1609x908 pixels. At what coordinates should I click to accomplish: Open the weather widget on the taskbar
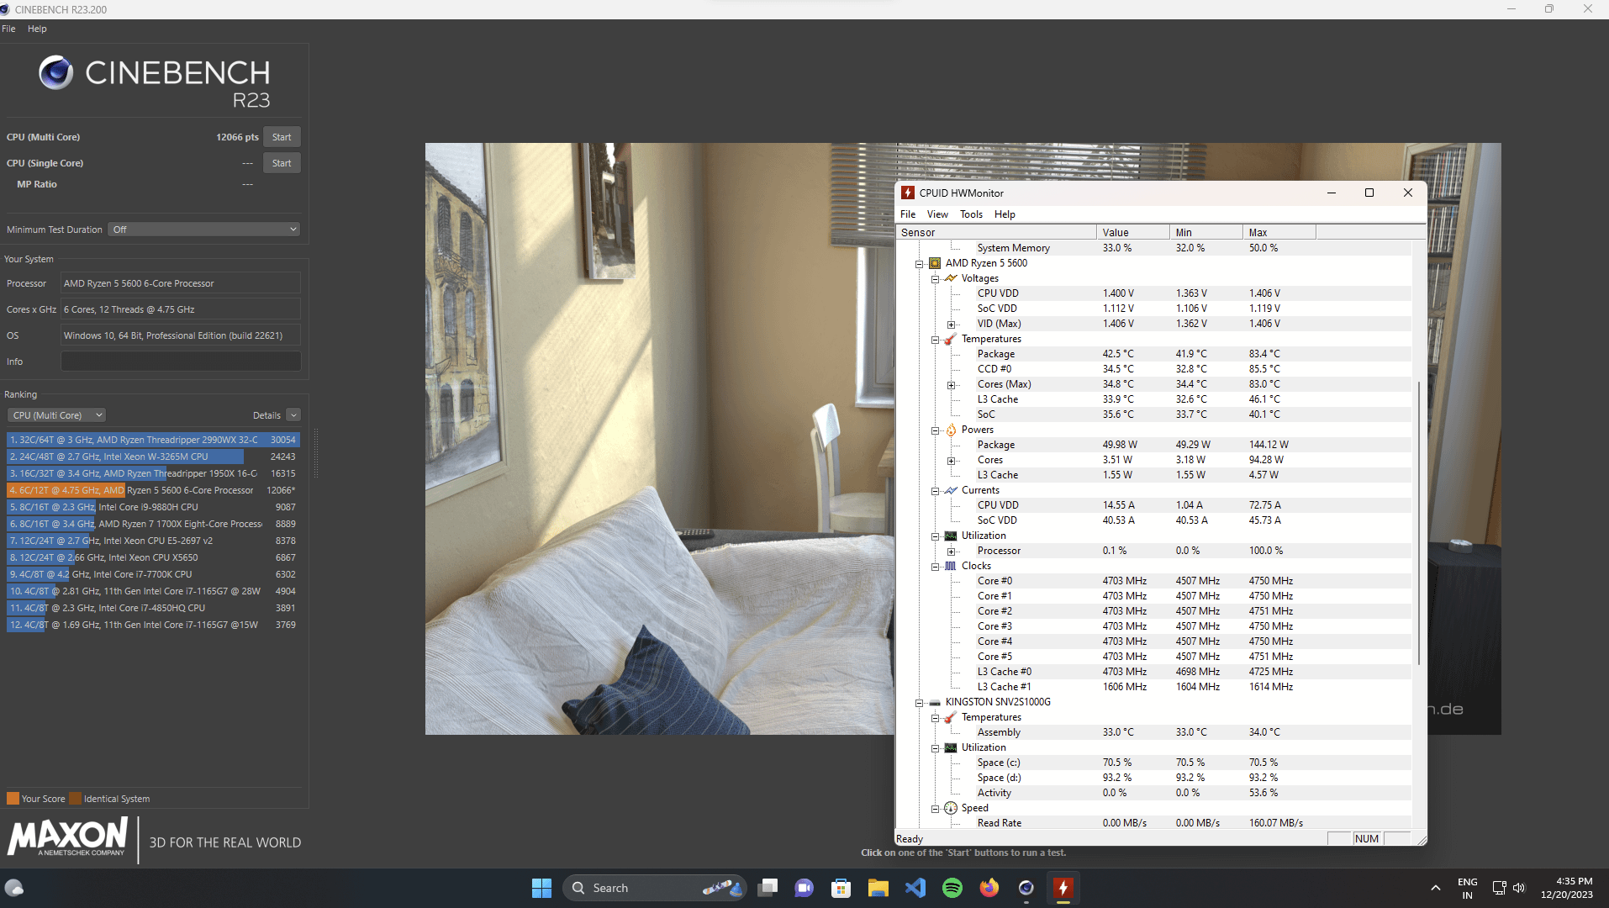click(x=14, y=888)
